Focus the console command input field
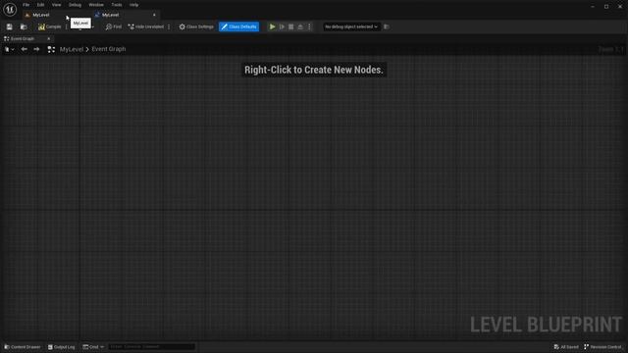This screenshot has height=353, width=628. point(151,347)
